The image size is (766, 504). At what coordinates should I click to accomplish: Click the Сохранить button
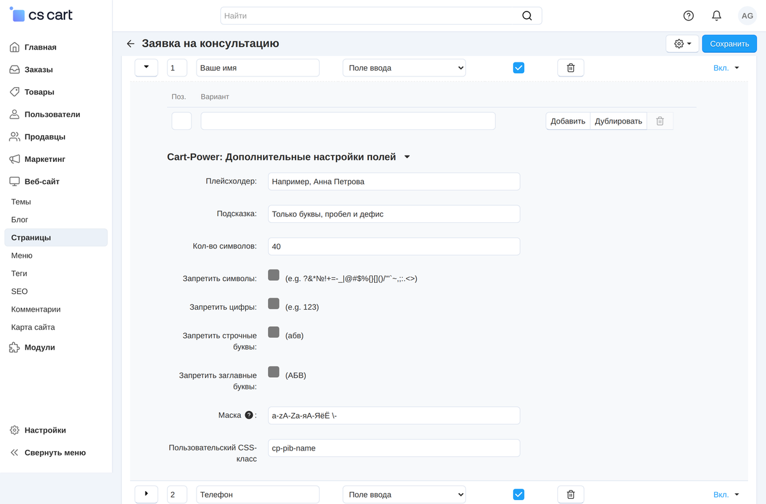click(730, 43)
